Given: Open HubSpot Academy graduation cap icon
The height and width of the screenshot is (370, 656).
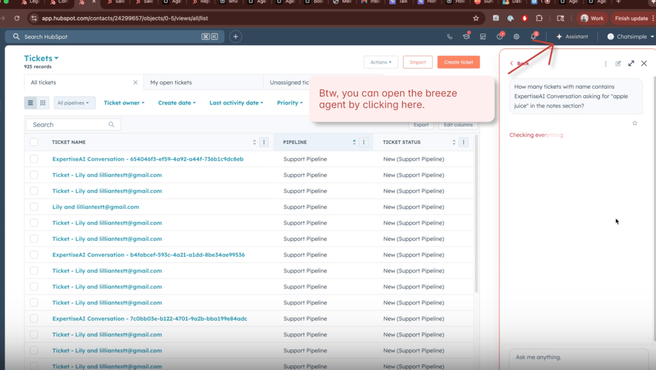Looking at the screenshot, I should click(x=466, y=37).
